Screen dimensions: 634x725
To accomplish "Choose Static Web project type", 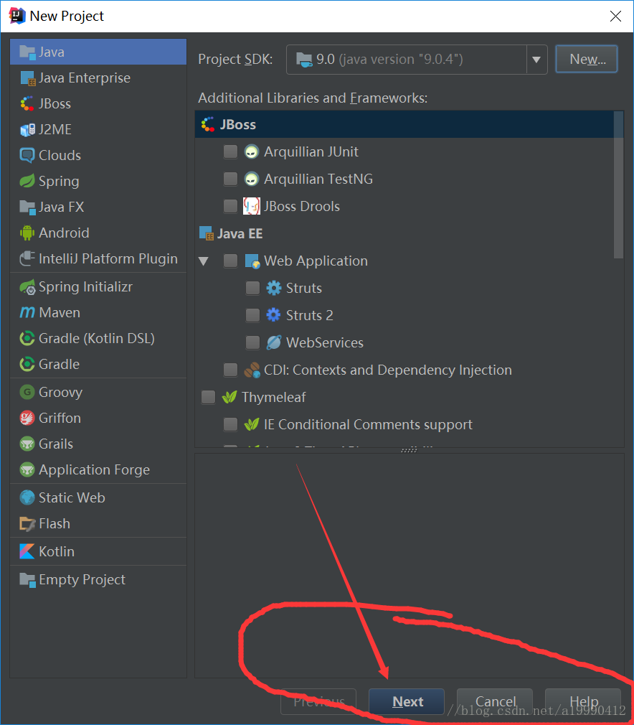I will click(98, 497).
